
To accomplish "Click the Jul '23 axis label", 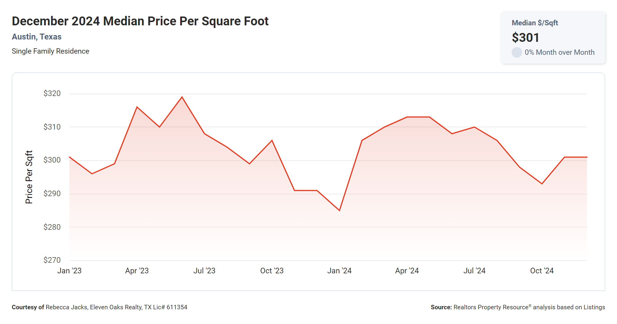I will click(204, 271).
